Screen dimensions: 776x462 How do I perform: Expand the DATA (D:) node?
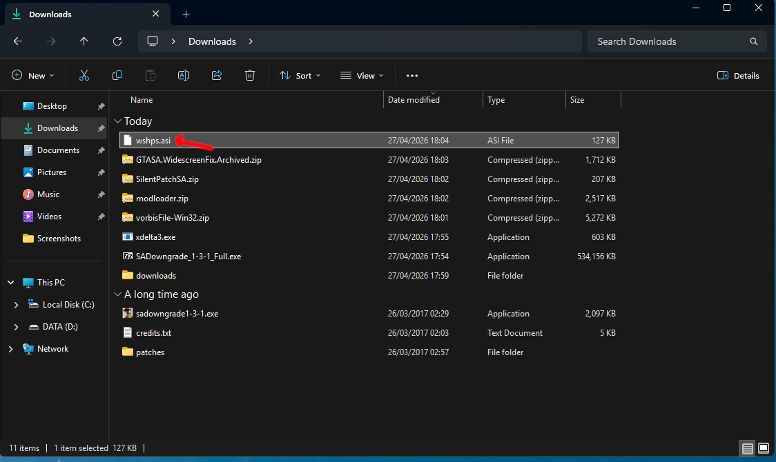click(16, 327)
